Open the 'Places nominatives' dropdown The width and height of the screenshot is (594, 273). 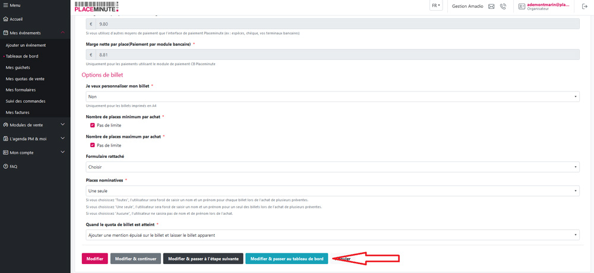(x=333, y=191)
